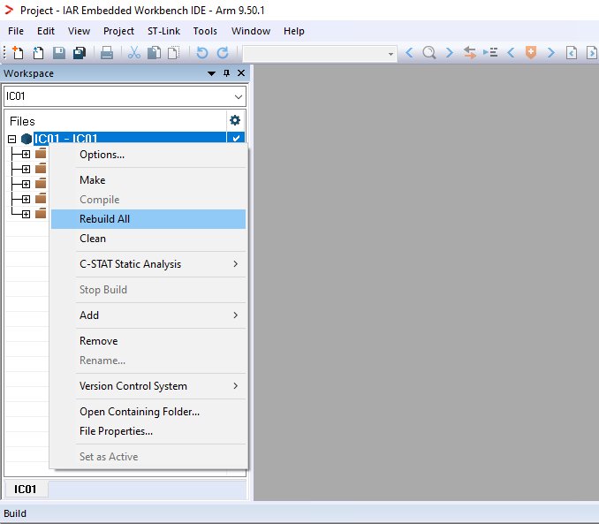Find next occurrence arrow in toolbar
The height and width of the screenshot is (524, 599).
pos(450,52)
